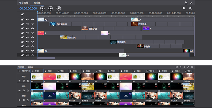This screenshot has height=108, width=212.
Task: Stop timeline playback with the stop button
Action: pos(42,8)
